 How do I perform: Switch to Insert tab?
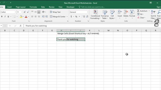[9, 7]
